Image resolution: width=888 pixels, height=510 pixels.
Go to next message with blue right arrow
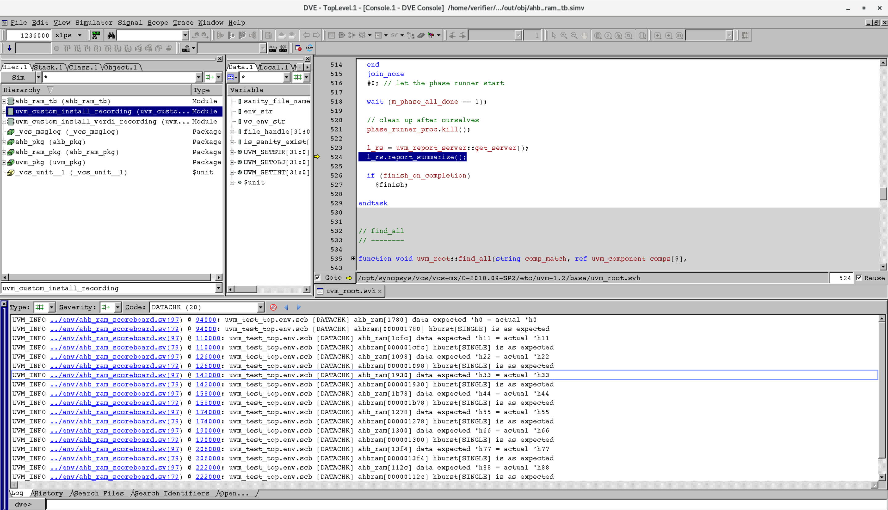[299, 307]
